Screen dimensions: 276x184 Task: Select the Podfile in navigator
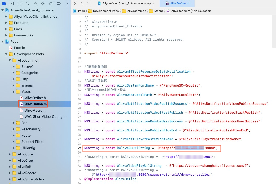coord(35,48)
